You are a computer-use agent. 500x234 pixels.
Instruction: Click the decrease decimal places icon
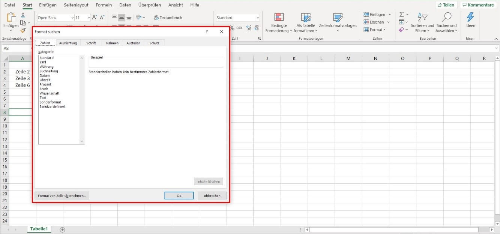click(x=256, y=28)
